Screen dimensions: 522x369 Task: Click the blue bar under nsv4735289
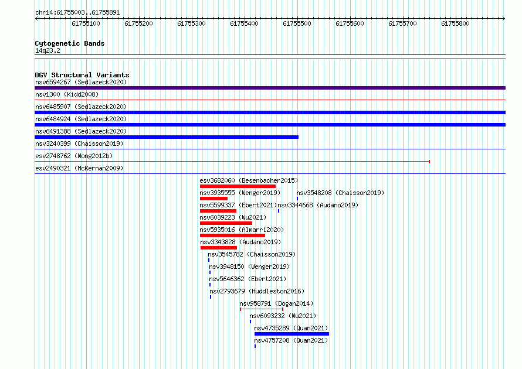tap(292, 334)
